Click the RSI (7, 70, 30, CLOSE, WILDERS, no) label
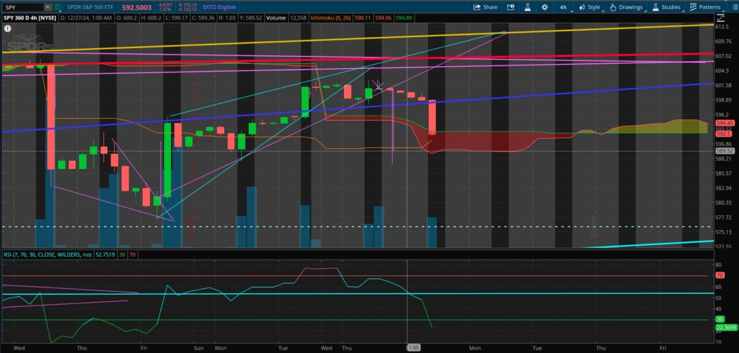This screenshot has width=739, height=353. tap(48, 255)
